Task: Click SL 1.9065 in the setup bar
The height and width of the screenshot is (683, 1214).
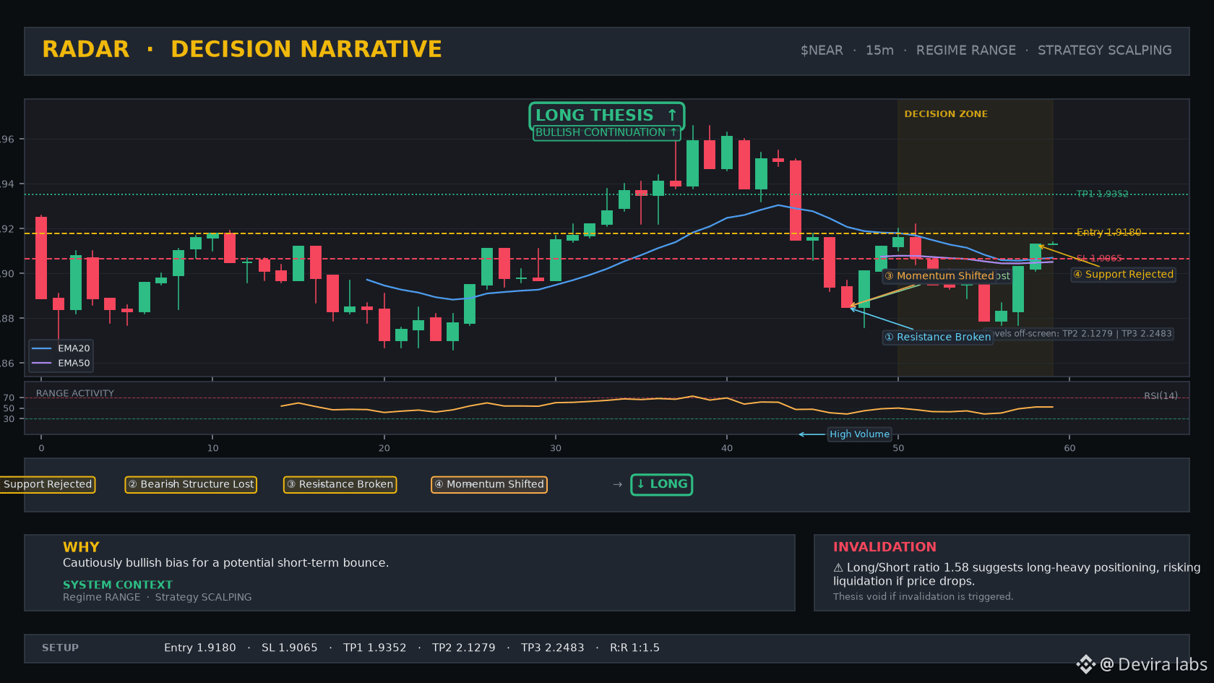Action: click(x=290, y=648)
